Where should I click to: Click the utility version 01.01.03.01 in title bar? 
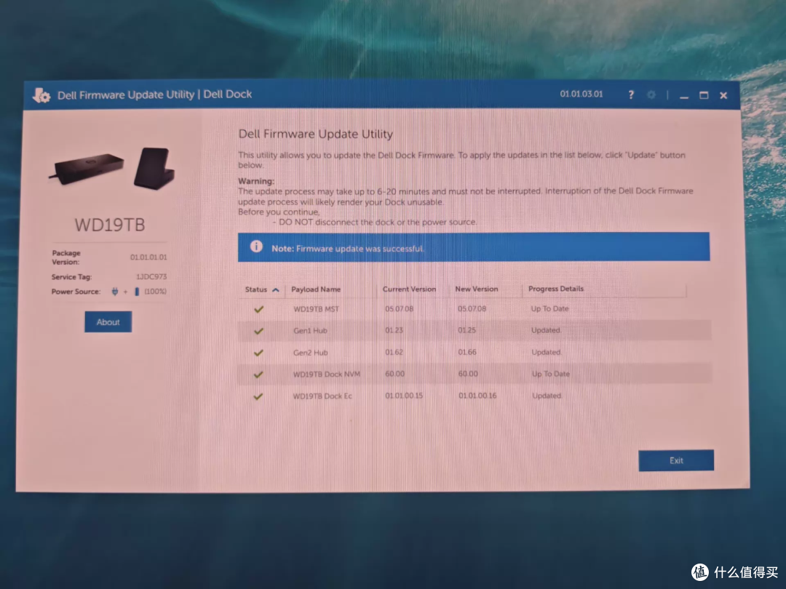(x=581, y=94)
